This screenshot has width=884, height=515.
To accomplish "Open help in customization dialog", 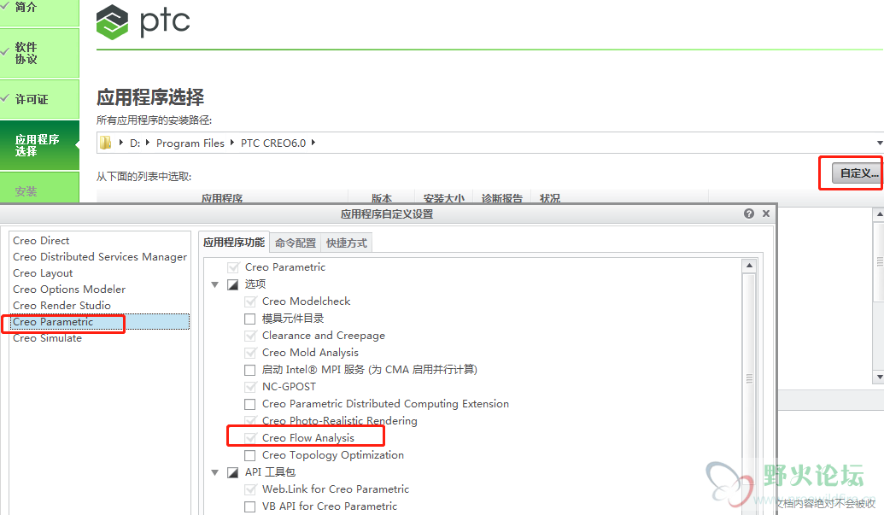I will tap(749, 214).
